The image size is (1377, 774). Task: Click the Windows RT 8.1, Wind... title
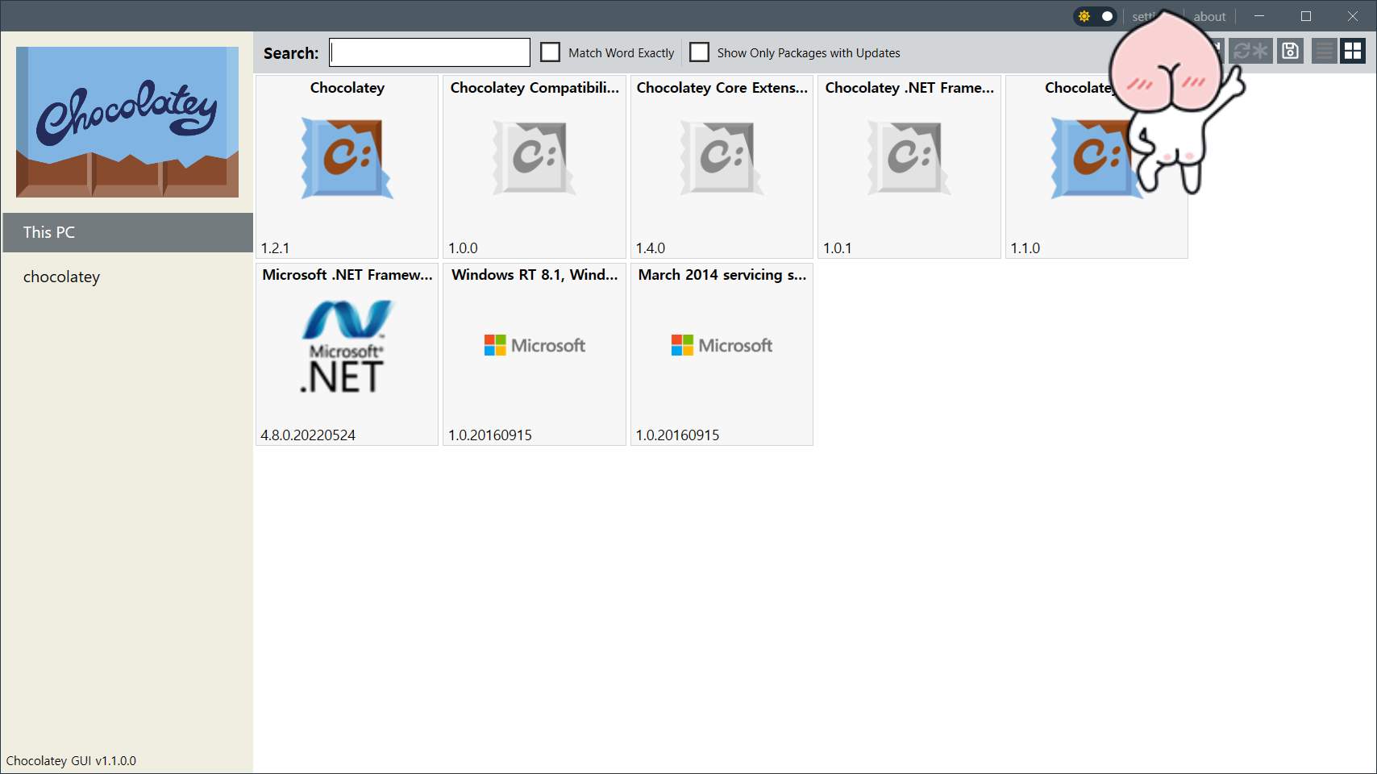[x=535, y=275]
